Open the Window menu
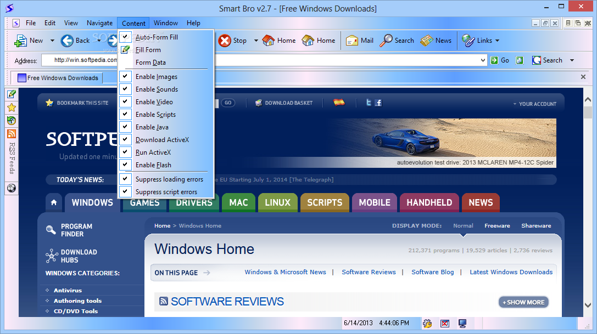 [x=166, y=23]
